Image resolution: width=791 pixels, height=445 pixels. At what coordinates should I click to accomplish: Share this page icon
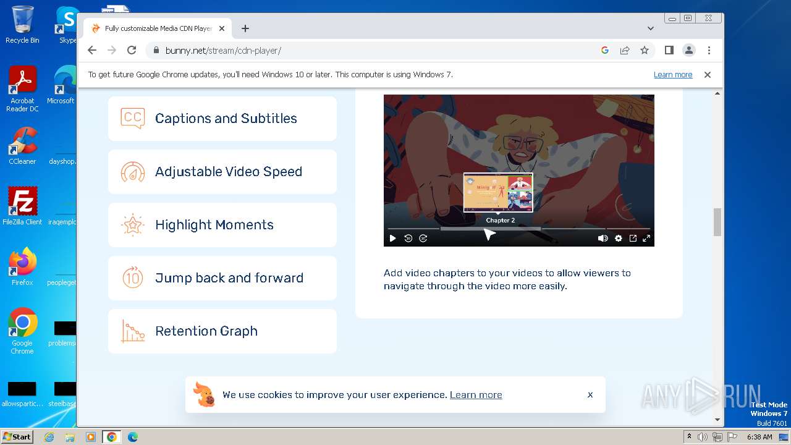[625, 51]
